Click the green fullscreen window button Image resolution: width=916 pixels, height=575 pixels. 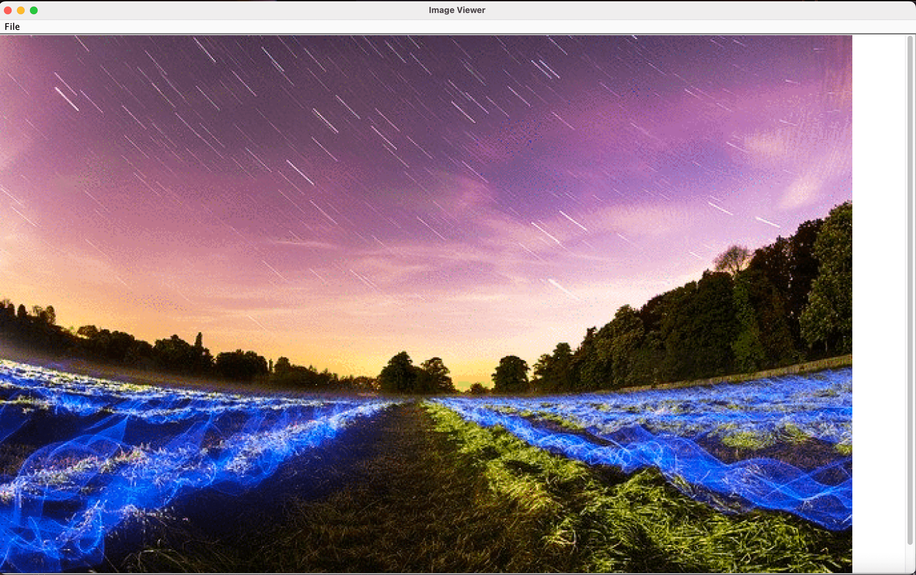[34, 10]
